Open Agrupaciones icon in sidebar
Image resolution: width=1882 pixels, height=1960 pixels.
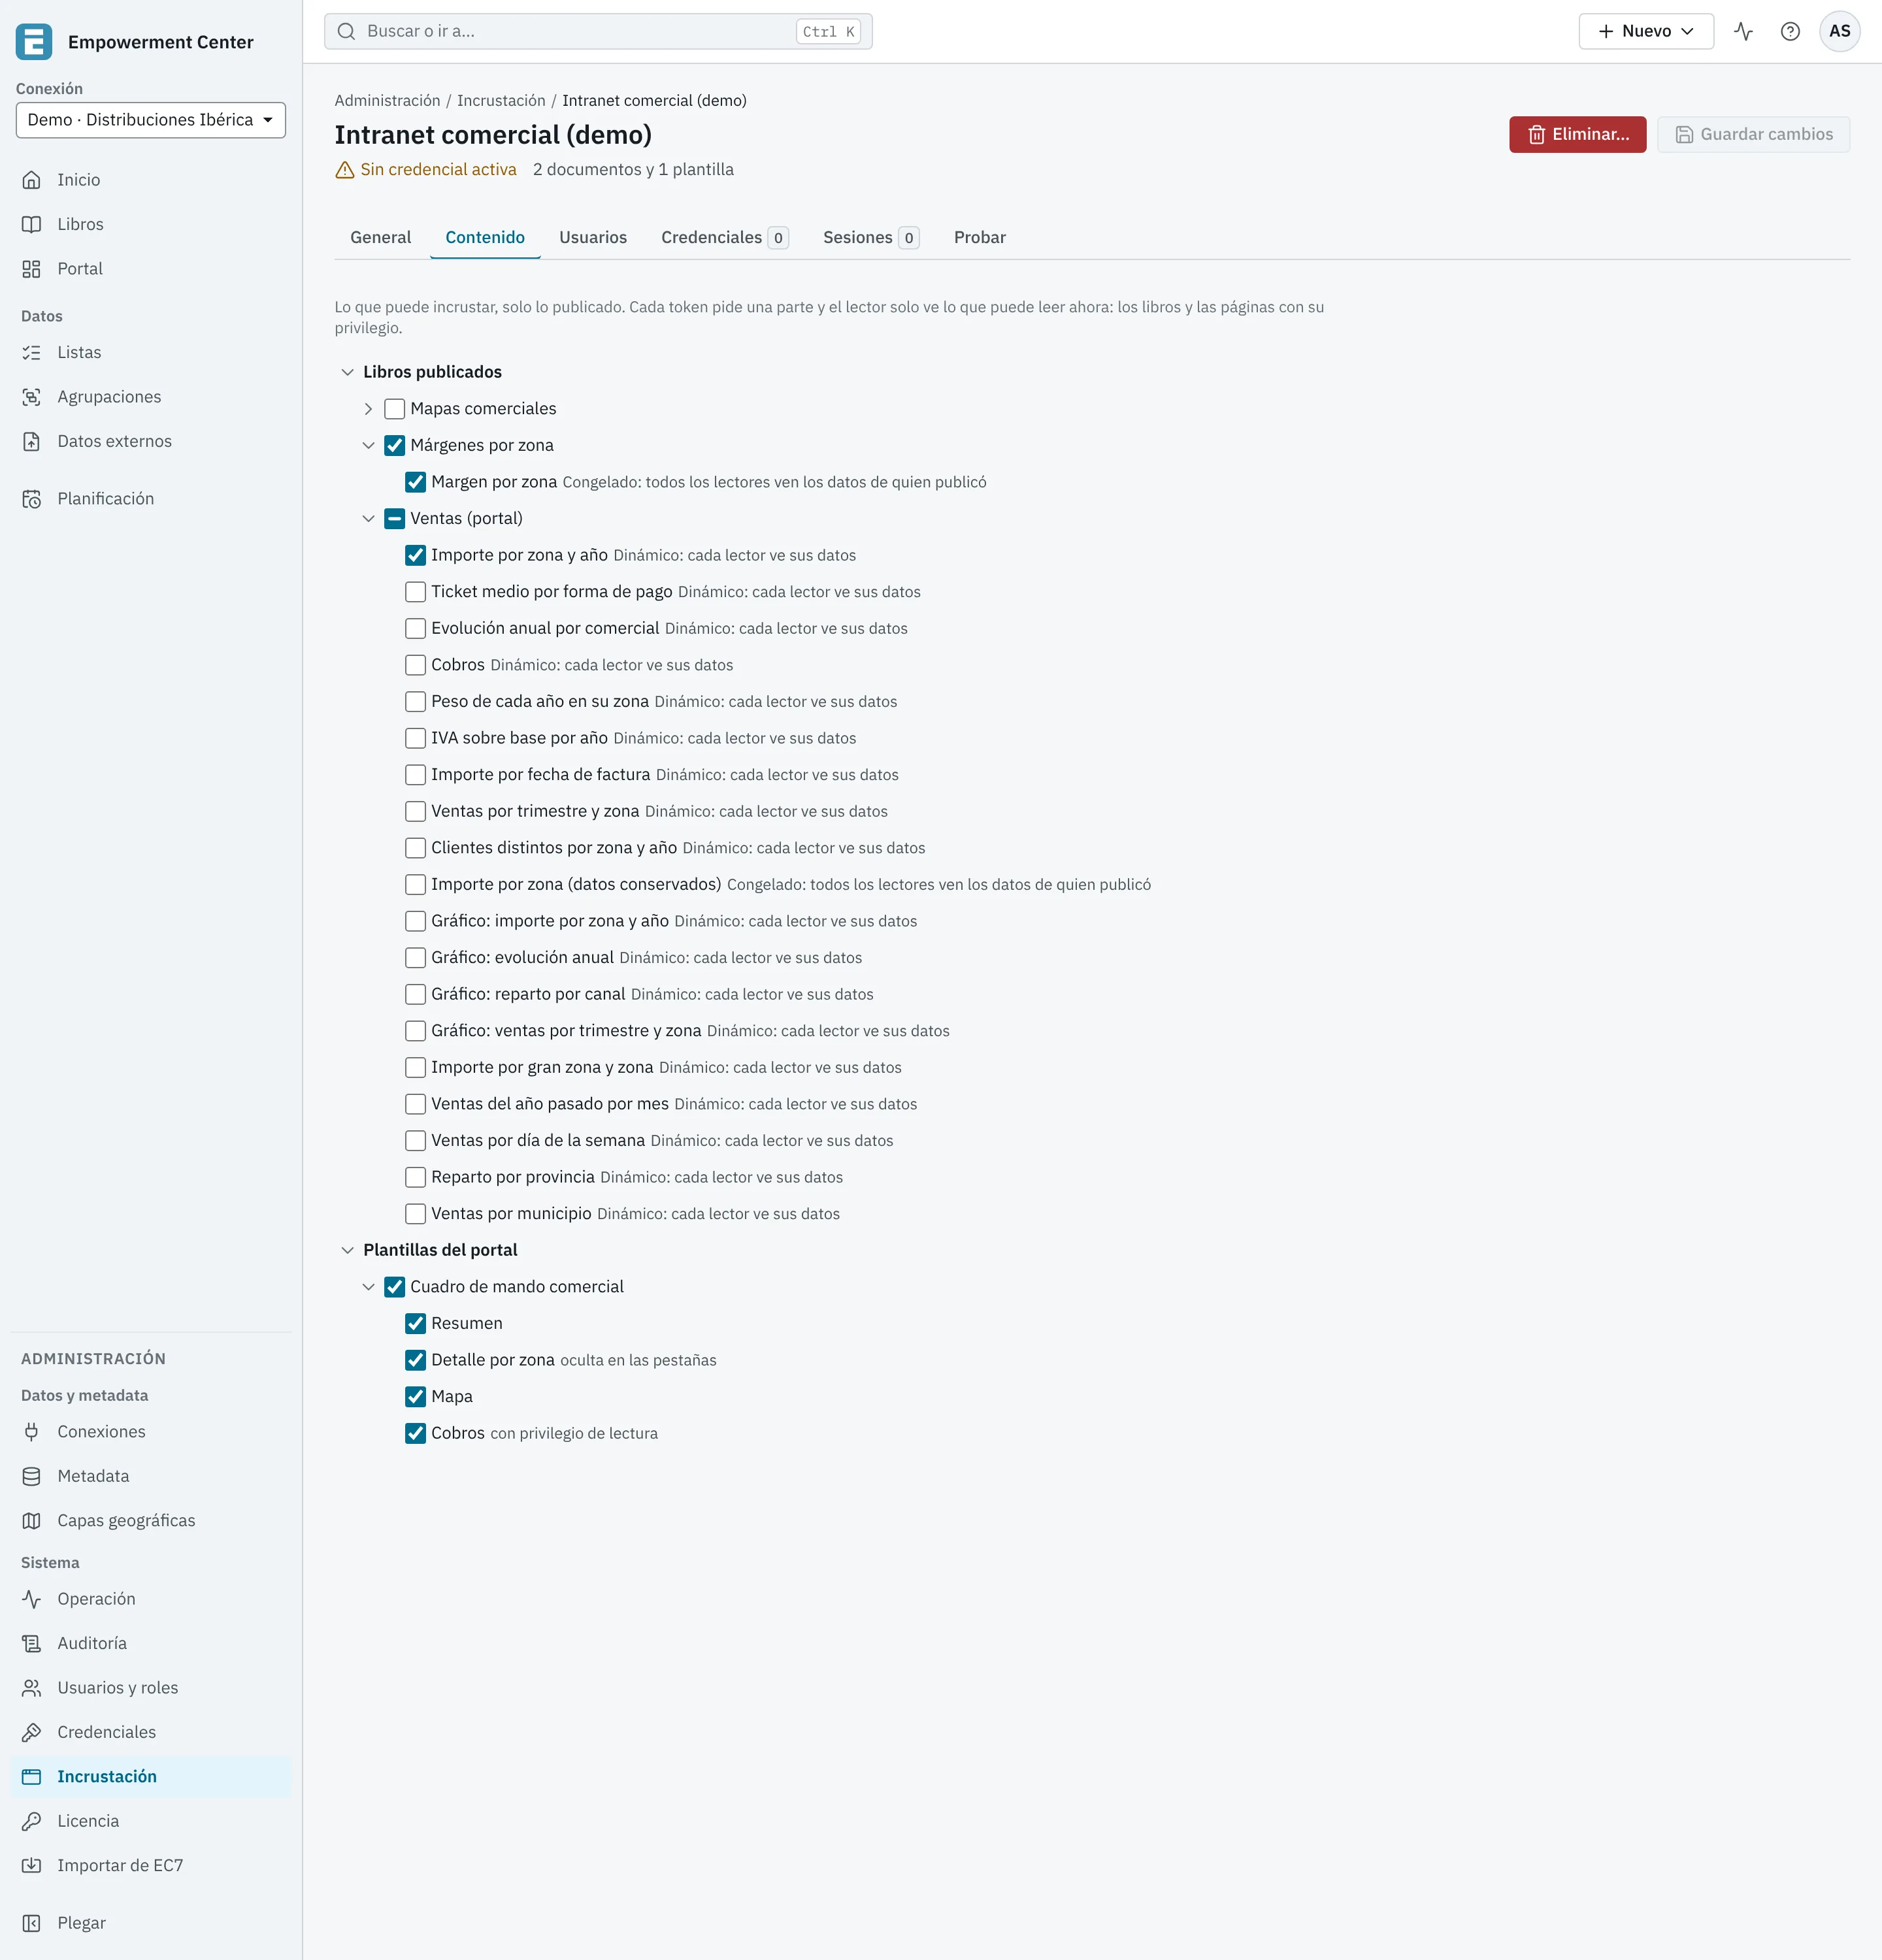pos(32,397)
